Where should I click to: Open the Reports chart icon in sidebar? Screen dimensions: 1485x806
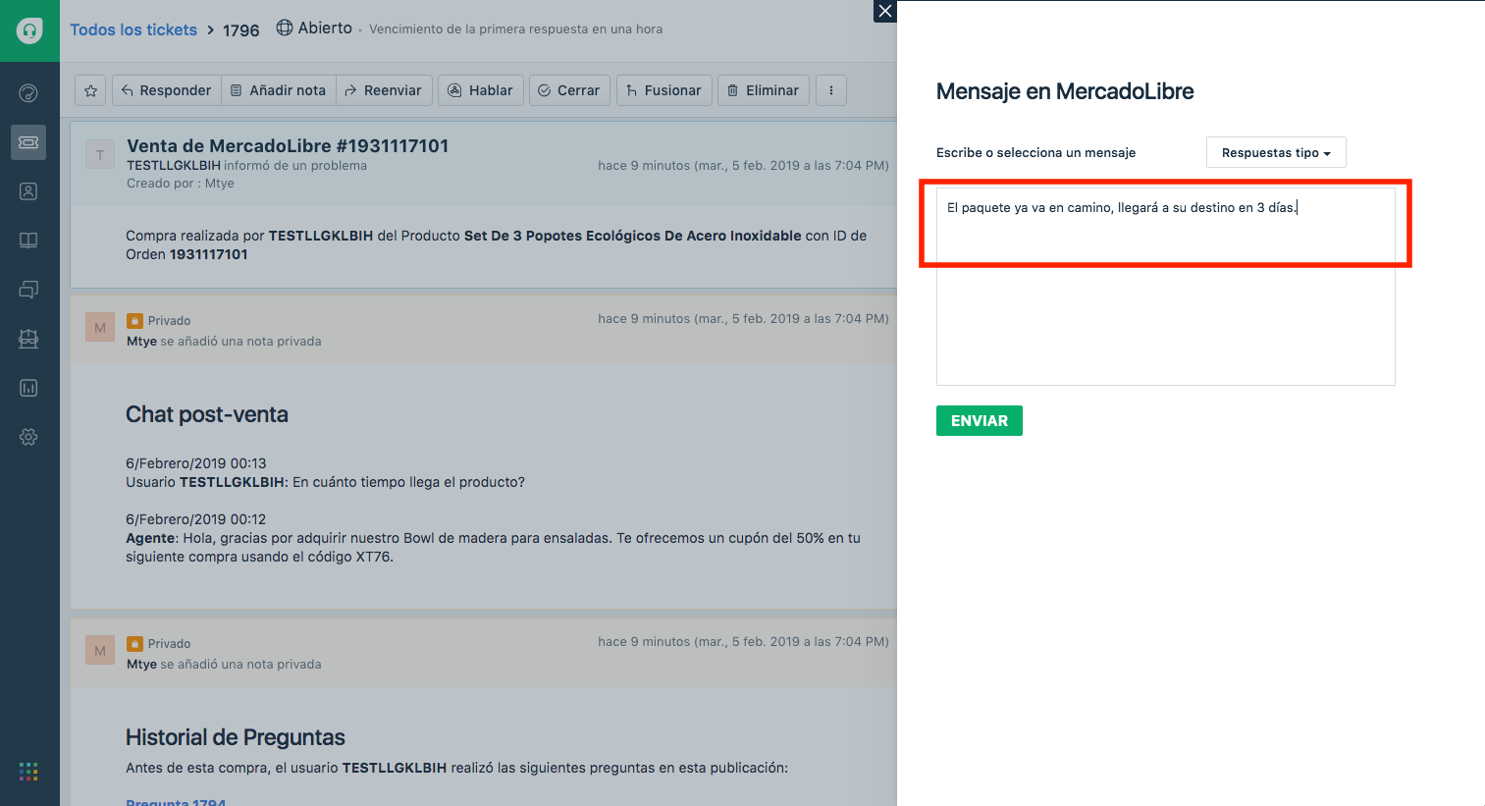tap(28, 388)
